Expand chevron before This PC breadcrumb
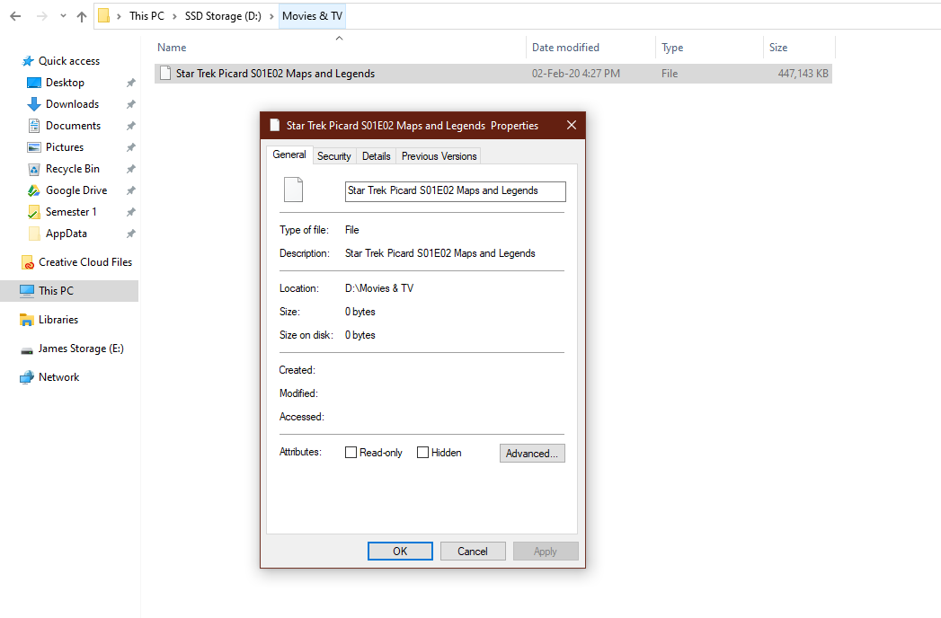This screenshot has height=618, width=941. [119, 16]
